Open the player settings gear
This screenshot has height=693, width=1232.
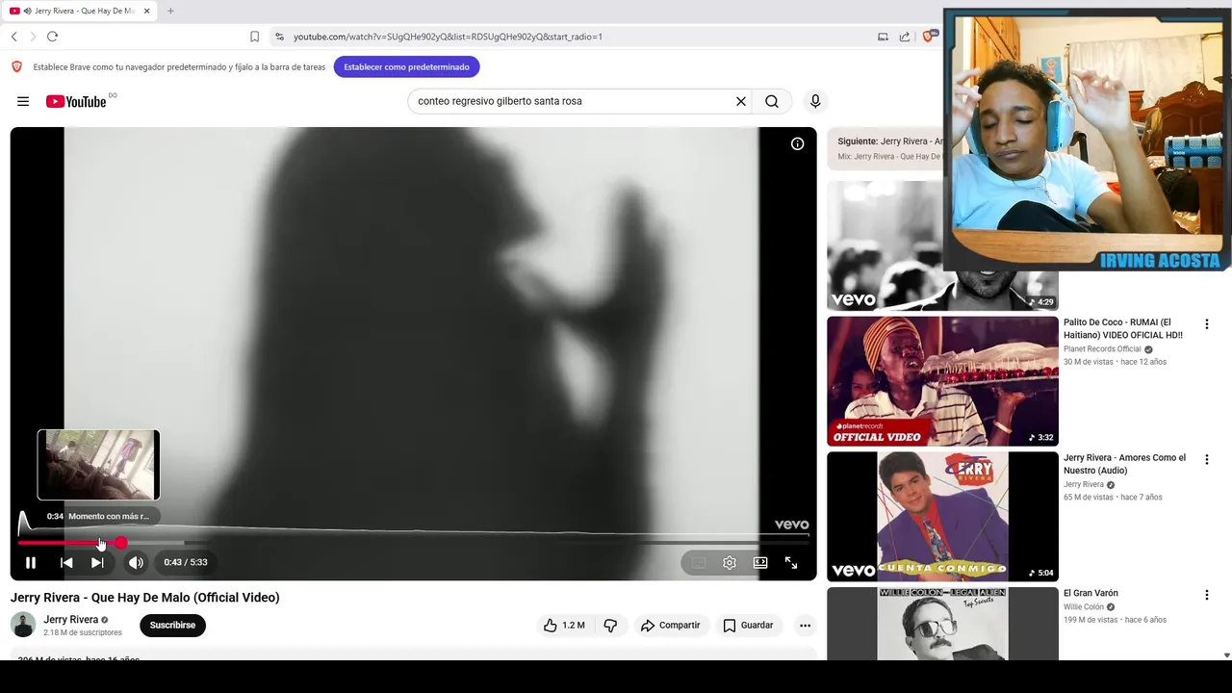click(x=730, y=563)
